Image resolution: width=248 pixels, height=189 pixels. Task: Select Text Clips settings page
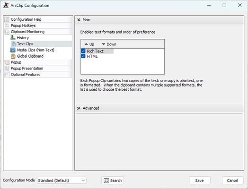[x=41, y=44]
